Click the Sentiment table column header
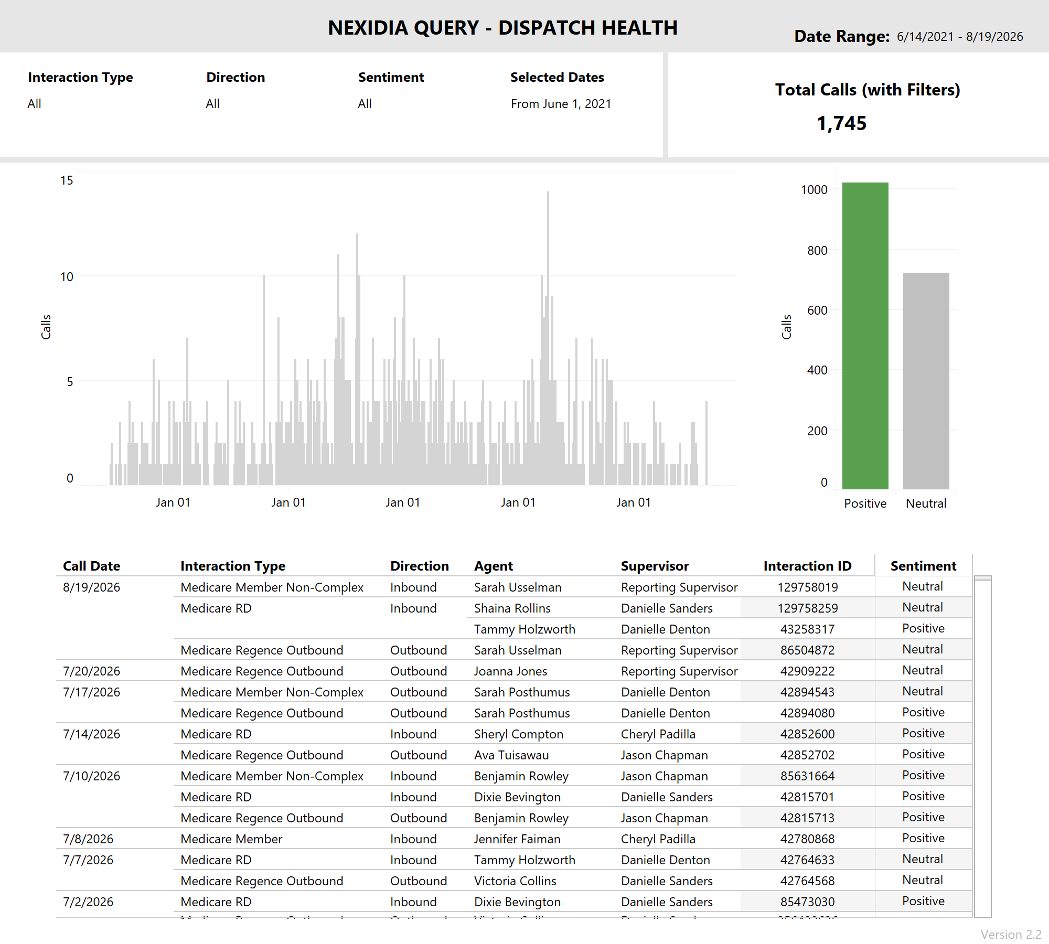This screenshot has width=1049, height=944. [x=923, y=566]
